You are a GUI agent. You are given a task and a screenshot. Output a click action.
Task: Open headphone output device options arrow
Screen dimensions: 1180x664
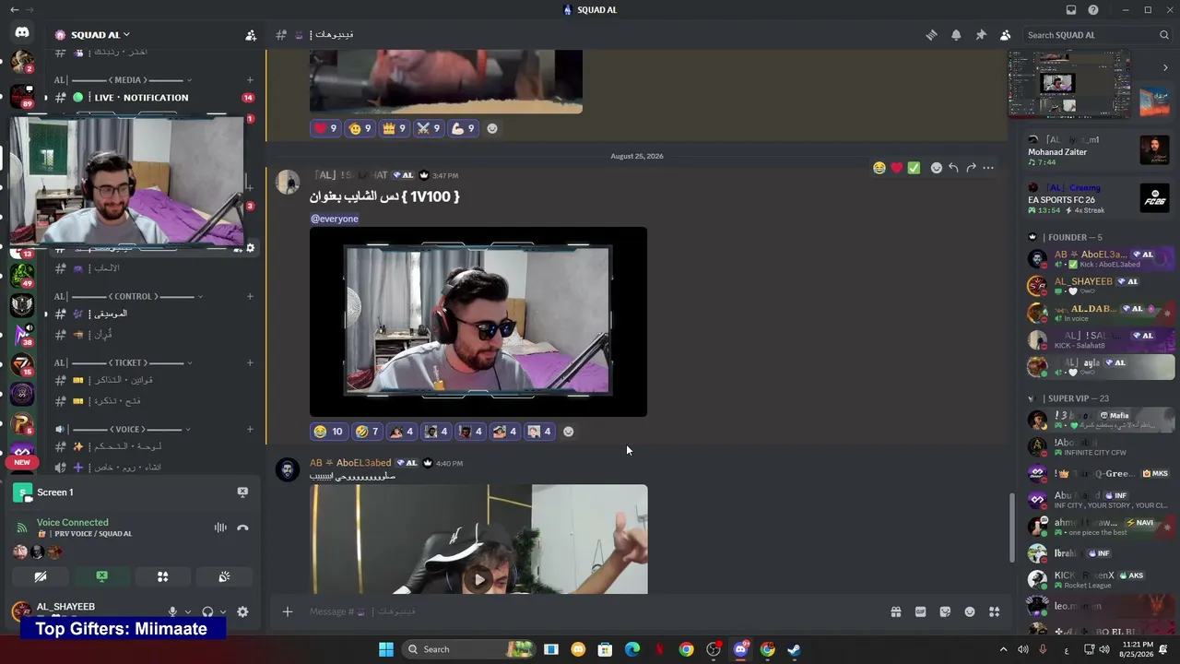[x=223, y=611]
